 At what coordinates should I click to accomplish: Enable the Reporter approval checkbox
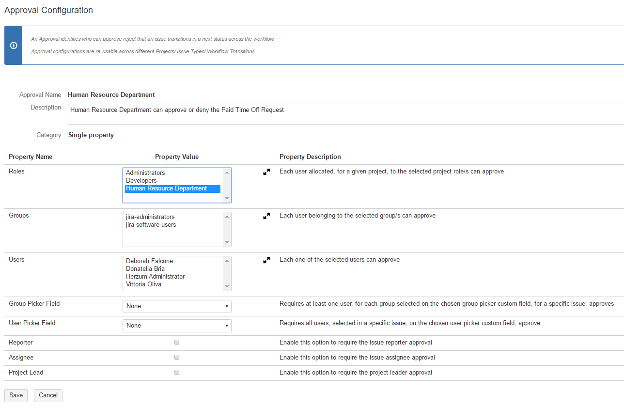[x=177, y=342]
